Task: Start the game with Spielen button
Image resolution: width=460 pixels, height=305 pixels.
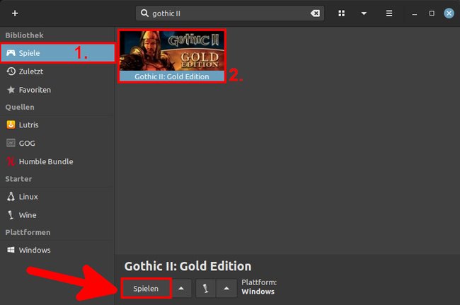Action: [146, 289]
